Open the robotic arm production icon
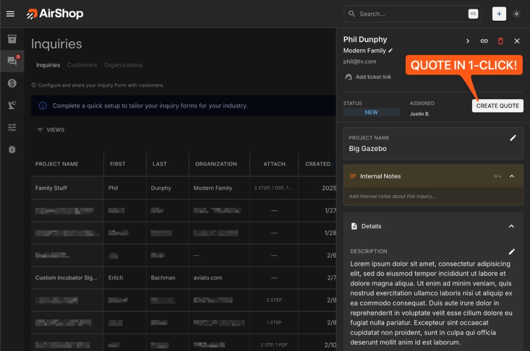 (x=11, y=105)
